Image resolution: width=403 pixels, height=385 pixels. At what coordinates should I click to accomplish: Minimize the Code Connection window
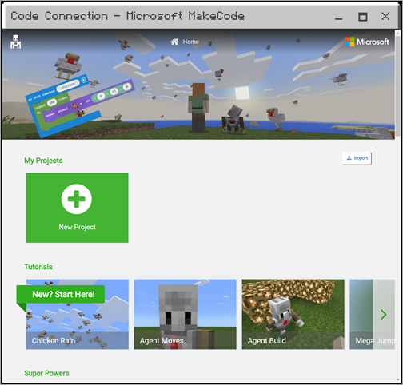click(339, 18)
